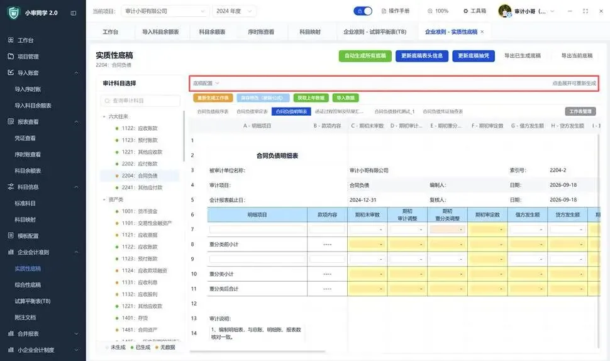Close the 企业准则 - 实质性底稿 tab
The width and height of the screenshot is (610, 361).
pos(482,32)
